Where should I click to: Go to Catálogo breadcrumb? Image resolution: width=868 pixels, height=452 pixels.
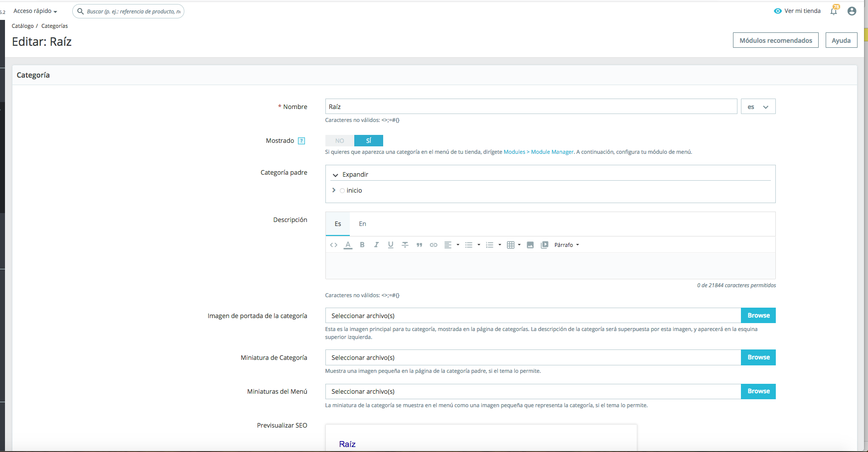[23, 26]
